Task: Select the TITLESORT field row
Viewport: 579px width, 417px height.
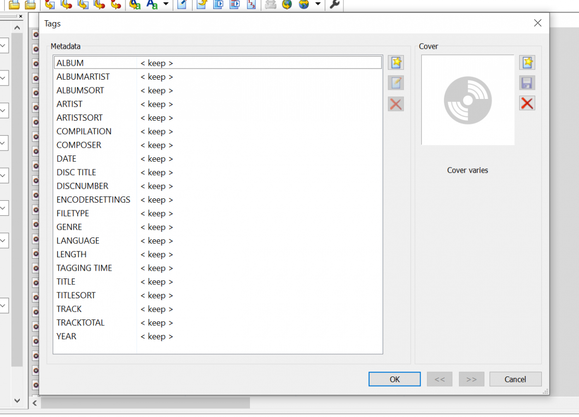Action: coord(218,295)
